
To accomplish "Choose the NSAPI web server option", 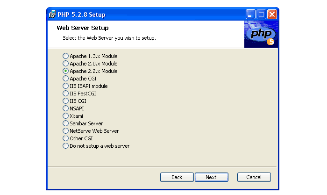I will 65,108.
